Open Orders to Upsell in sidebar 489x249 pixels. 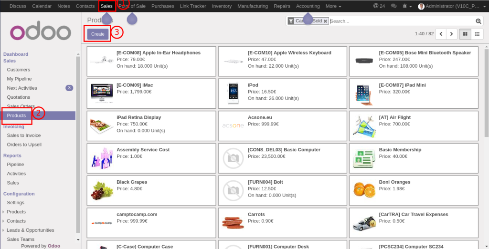[24, 145]
